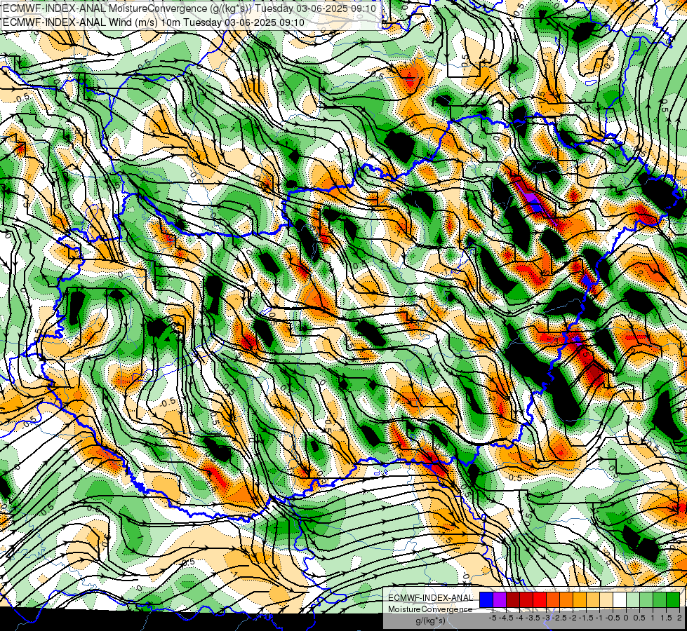Click the legend tick label 2
This screenshot has height=631, width=687.
tap(679, 618)
